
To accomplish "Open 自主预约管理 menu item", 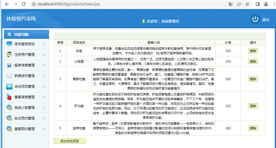I will click(x=26, y=118).
